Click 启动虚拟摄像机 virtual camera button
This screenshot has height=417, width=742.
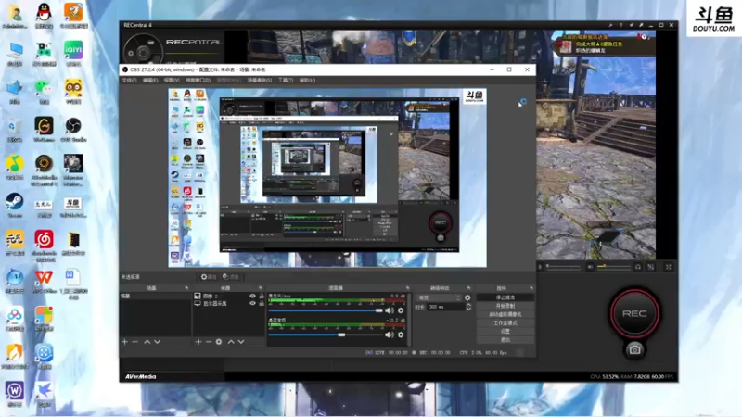pyautogui.click(x=505, y=314)
